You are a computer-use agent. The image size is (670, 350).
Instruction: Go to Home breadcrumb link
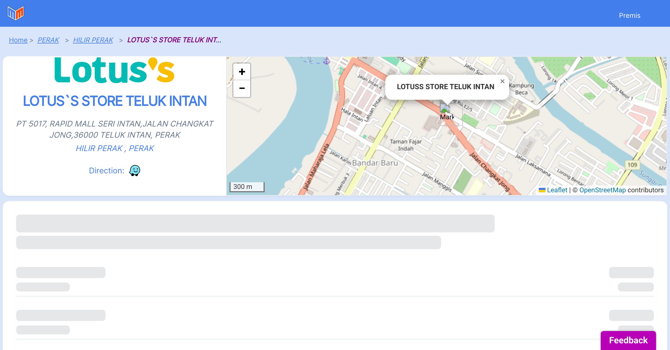pyautogui.click(x=18, y=40)
